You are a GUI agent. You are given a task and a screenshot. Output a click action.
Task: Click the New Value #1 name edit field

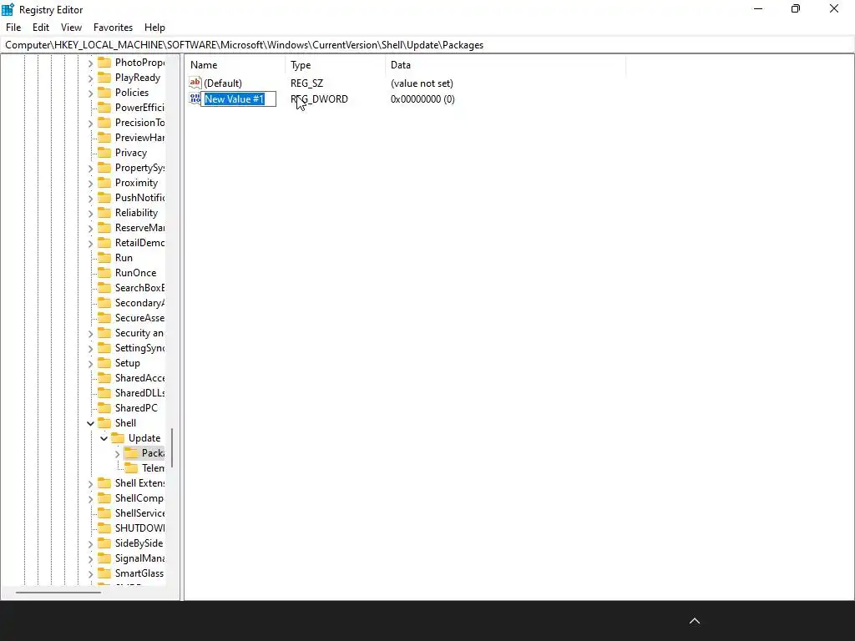click(x=239, y=99)
